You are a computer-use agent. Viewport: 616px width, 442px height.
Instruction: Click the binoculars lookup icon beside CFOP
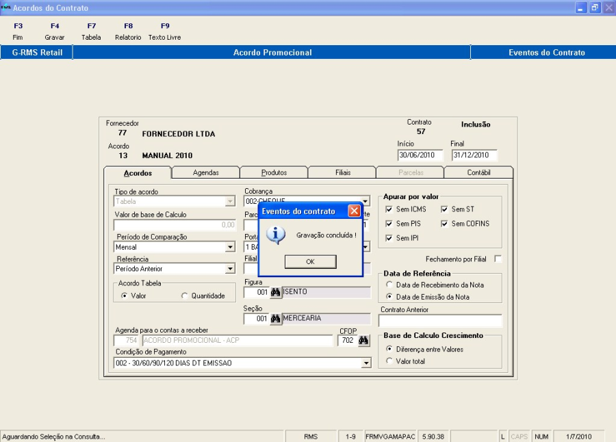coord(364,341)
